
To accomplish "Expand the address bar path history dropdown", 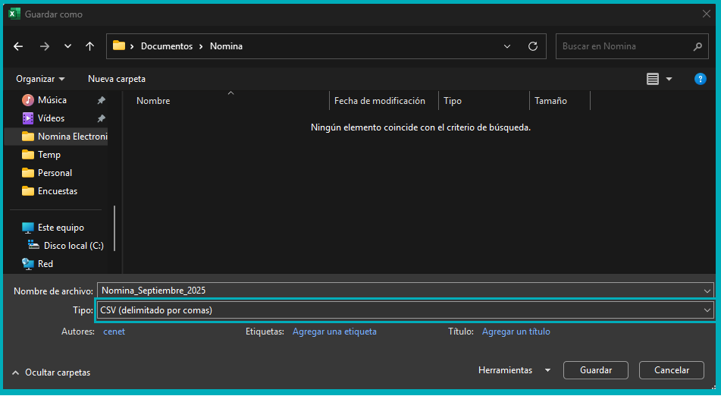I will click(x=507, y=46).
